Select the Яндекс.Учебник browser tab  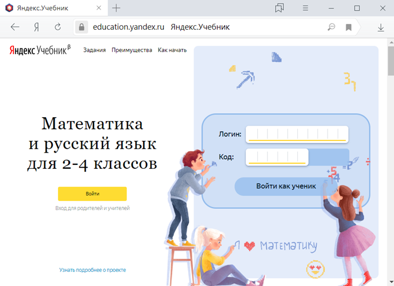click(54, 8)
